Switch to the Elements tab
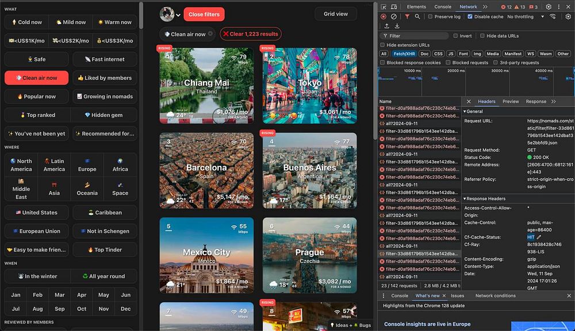 tap(416, 7)
